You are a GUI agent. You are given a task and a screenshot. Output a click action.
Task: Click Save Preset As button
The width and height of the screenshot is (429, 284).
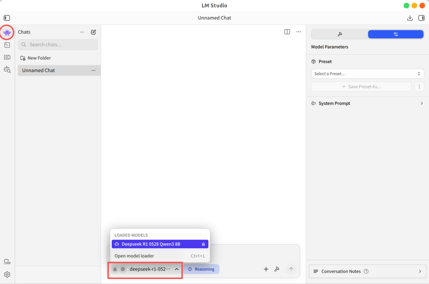coord(361,87)
